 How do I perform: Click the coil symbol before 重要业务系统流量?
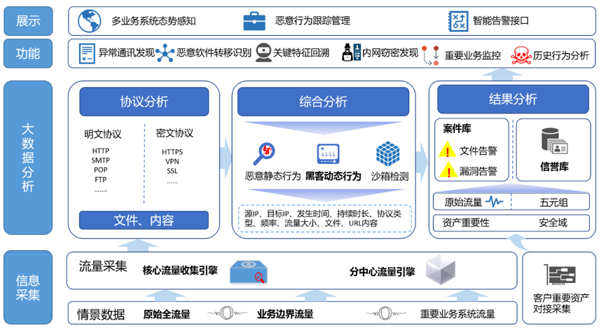coord(386,313)
